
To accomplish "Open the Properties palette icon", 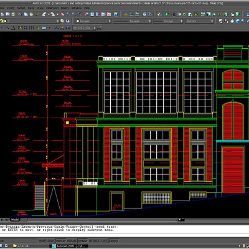I will coord(87,14).
